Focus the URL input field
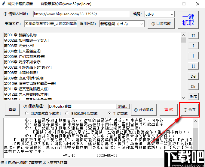 click(81, 14)
